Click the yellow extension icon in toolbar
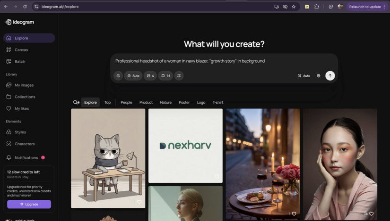 click(x=307, y=7)
